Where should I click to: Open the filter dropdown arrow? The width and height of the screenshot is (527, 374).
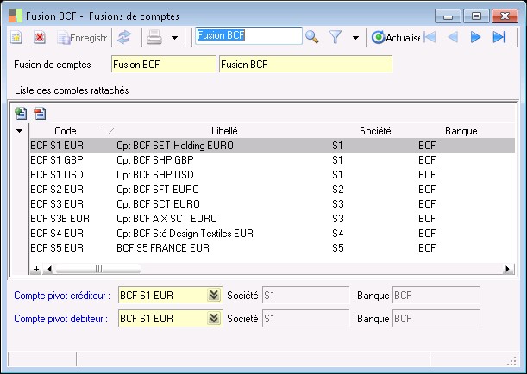pyautogui.click(x=355, y=38)
